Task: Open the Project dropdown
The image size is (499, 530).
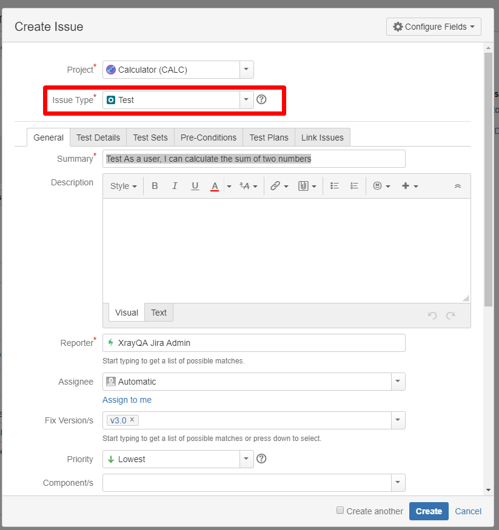Action: [x=246, y=70]
